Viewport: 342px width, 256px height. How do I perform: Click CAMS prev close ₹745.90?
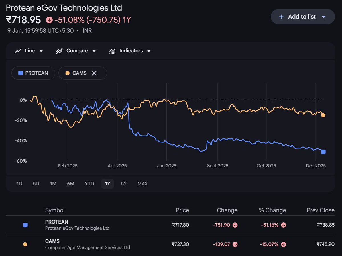click(326, 244)
